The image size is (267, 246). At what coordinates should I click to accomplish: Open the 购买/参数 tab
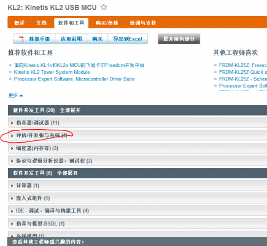click(107, 23)
